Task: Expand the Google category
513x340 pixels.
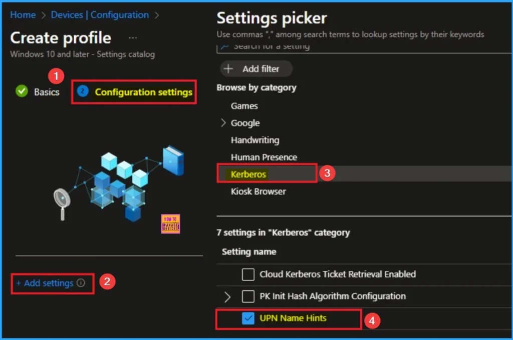Action: (x=223, y=123)
